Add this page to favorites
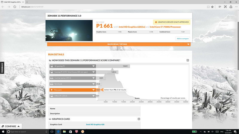Image resolution: width=239 pixels, height=134 pixels. (212, 7)
